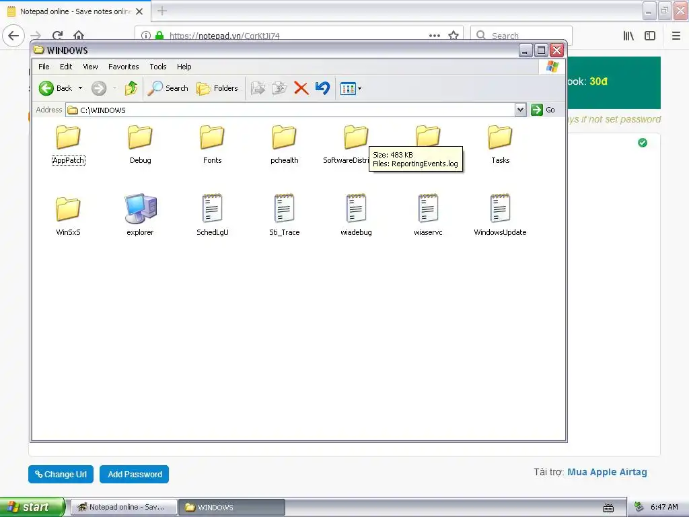Select the AppPatch folder
This screenshot has height=517, width=689.
point(68,145)
